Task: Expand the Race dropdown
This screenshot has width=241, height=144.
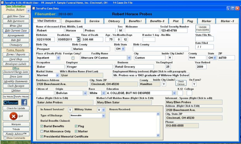Action: click(x=104, y=93)
